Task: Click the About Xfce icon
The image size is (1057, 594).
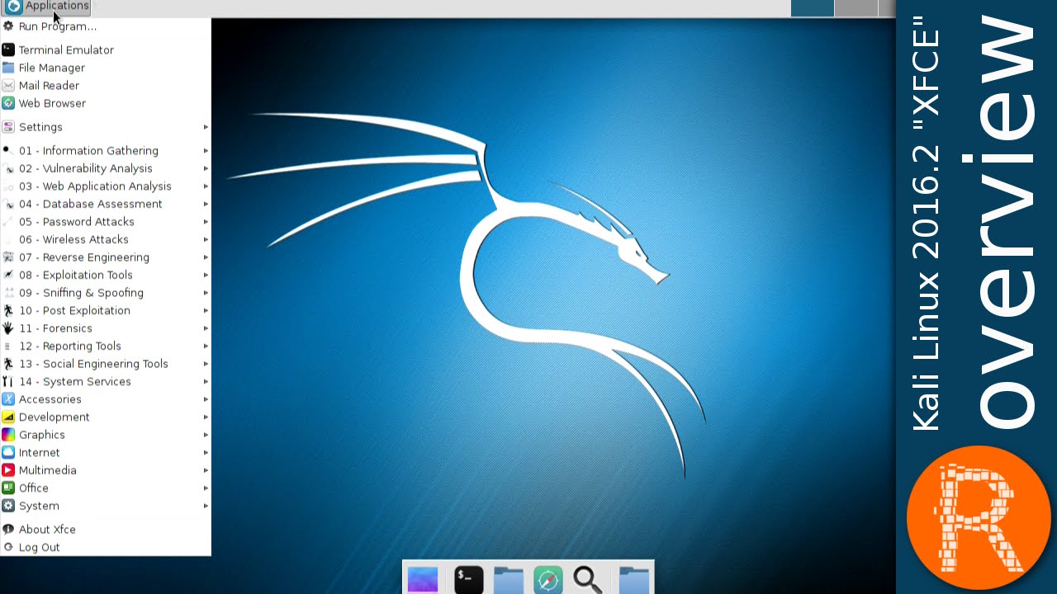Action: [8, 529]
